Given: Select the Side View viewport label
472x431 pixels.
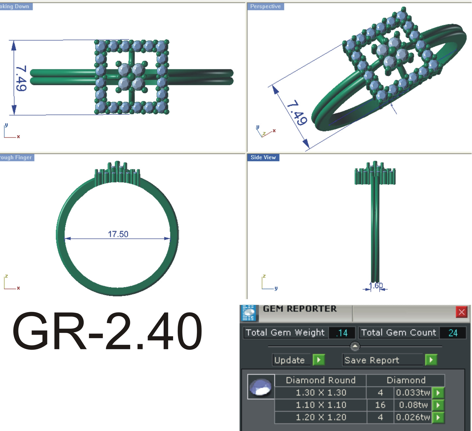Looking at the screenshot, I should tap(263, 157).
